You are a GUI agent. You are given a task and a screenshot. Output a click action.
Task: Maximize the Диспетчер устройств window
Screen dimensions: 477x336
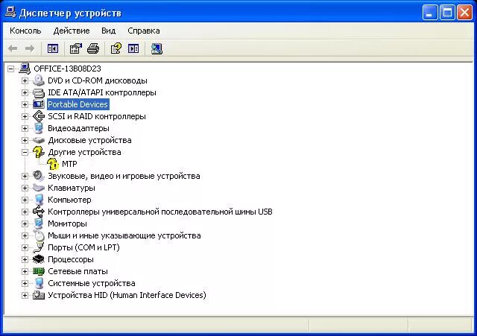click(x=447, y=13)
